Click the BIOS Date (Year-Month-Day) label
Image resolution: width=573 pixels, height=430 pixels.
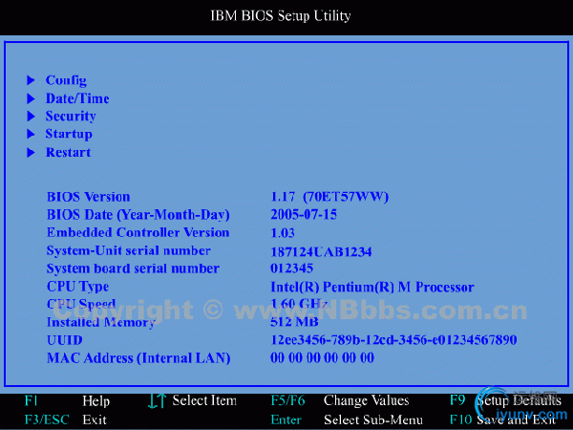(x=138, y=215)
